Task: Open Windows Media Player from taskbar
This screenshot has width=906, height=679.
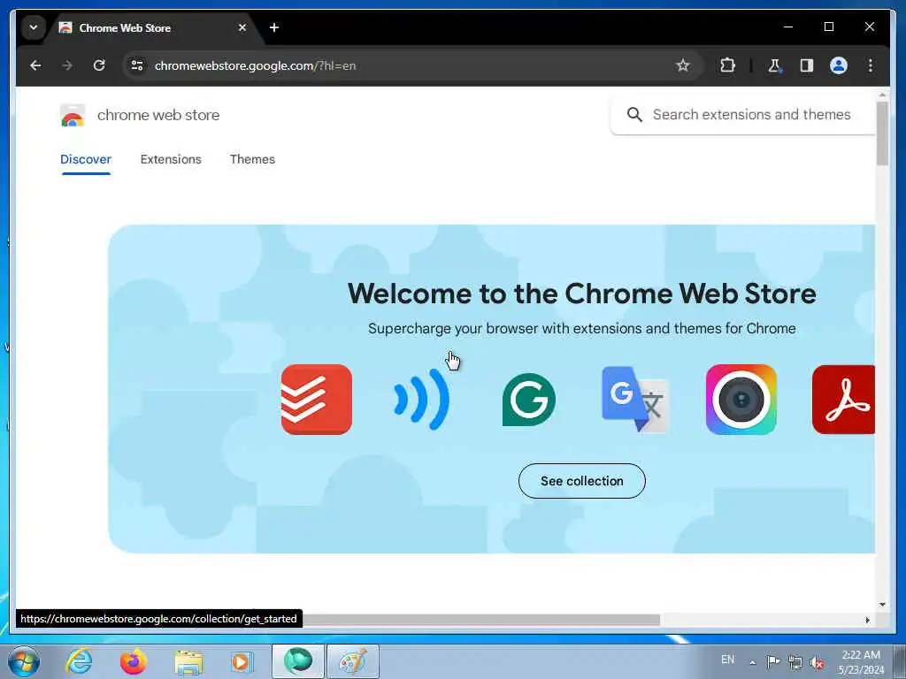Action: [242, 661]
